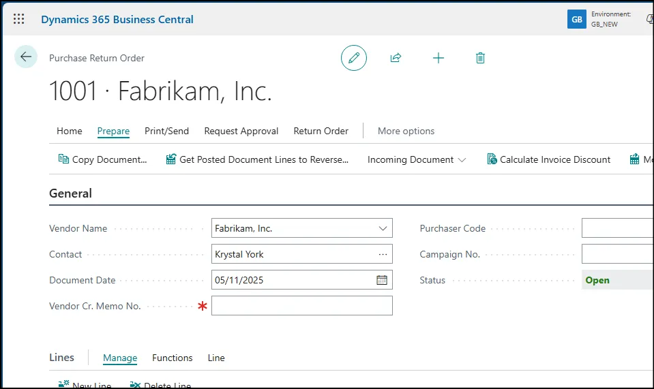Click the Lines section heading
Image resolution: width=654 pixels, height=389 pixels.
(x=62, y=358)
